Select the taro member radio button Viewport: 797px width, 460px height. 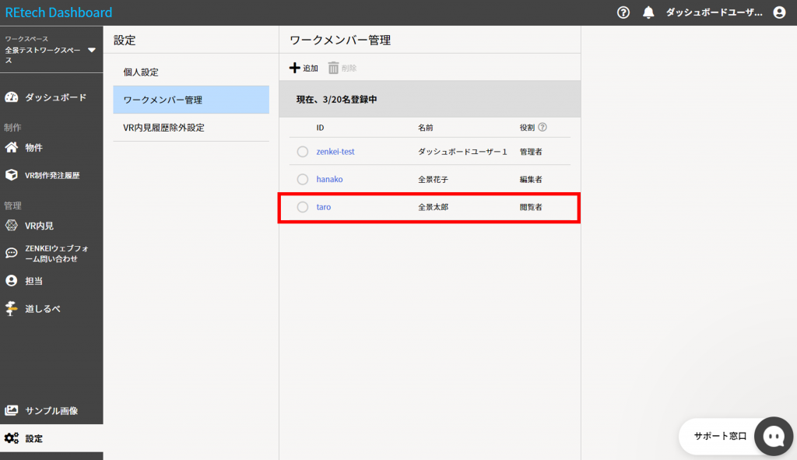click(x=303, y=207)
